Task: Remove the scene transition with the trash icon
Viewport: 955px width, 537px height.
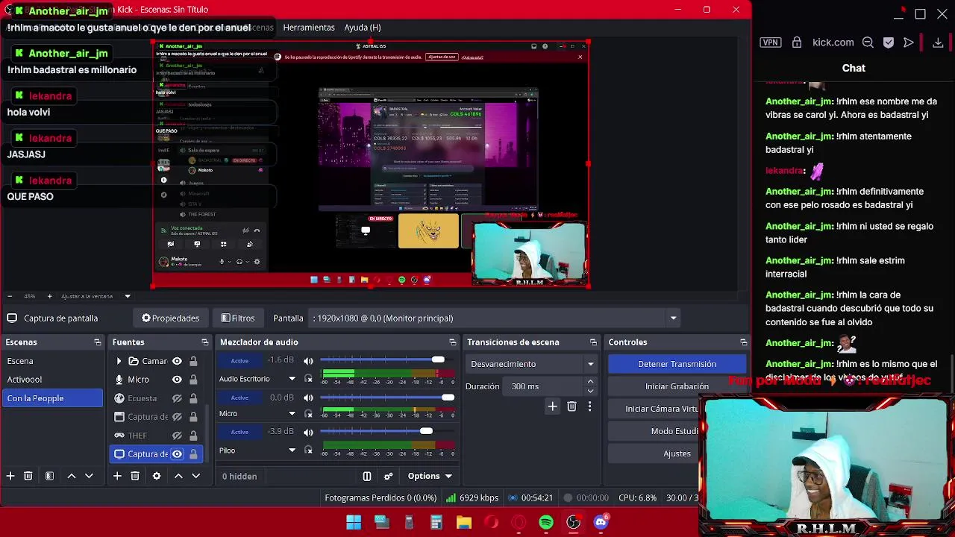Action: 572,406
